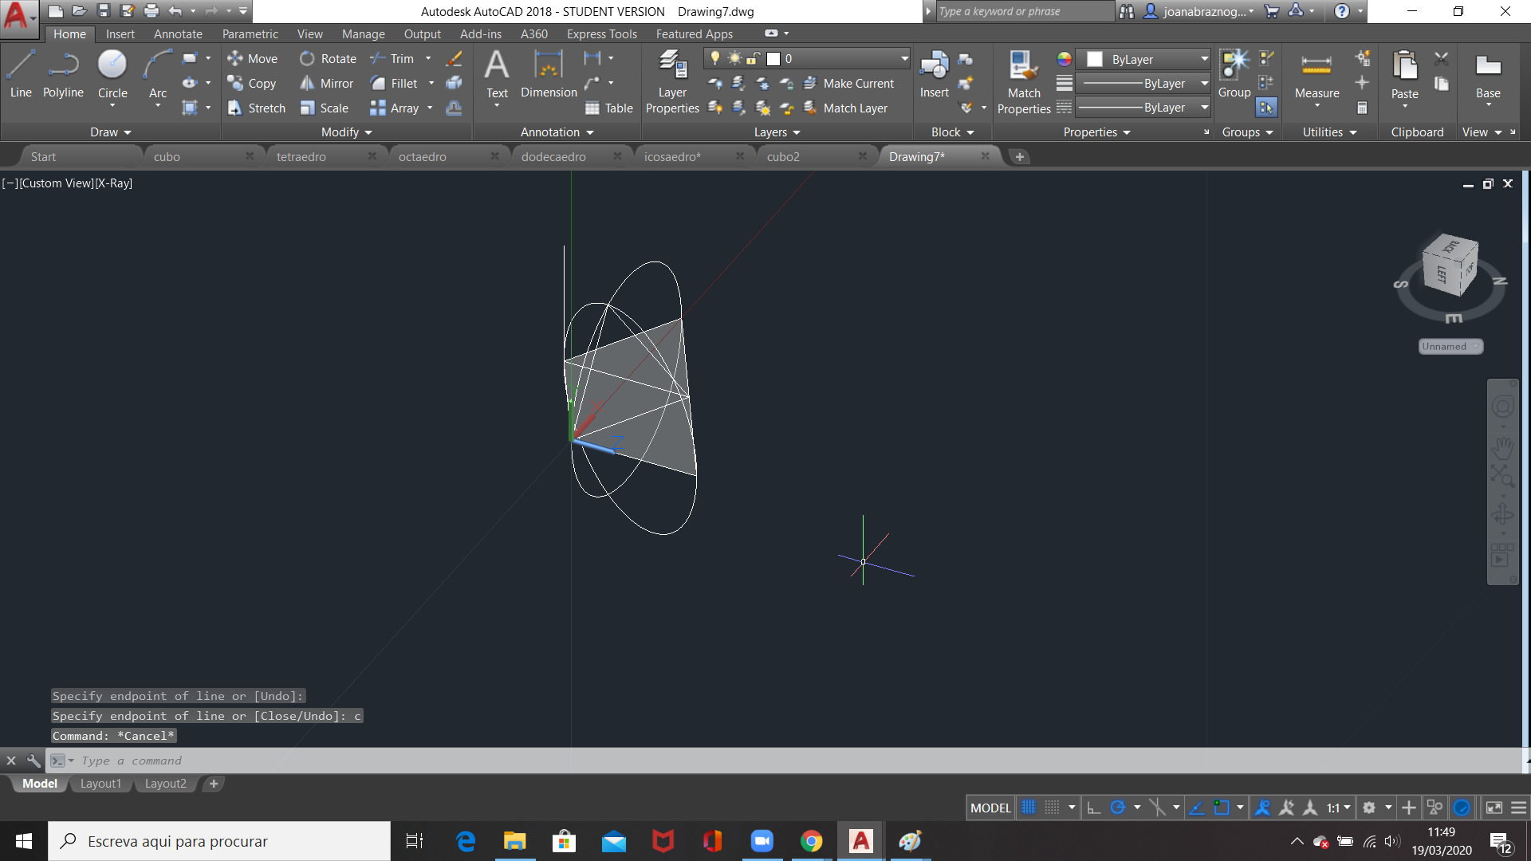Toggle isometric drafting in status bar
The width and height of the screenshot is (1531, 861).
click(1157, 808)
